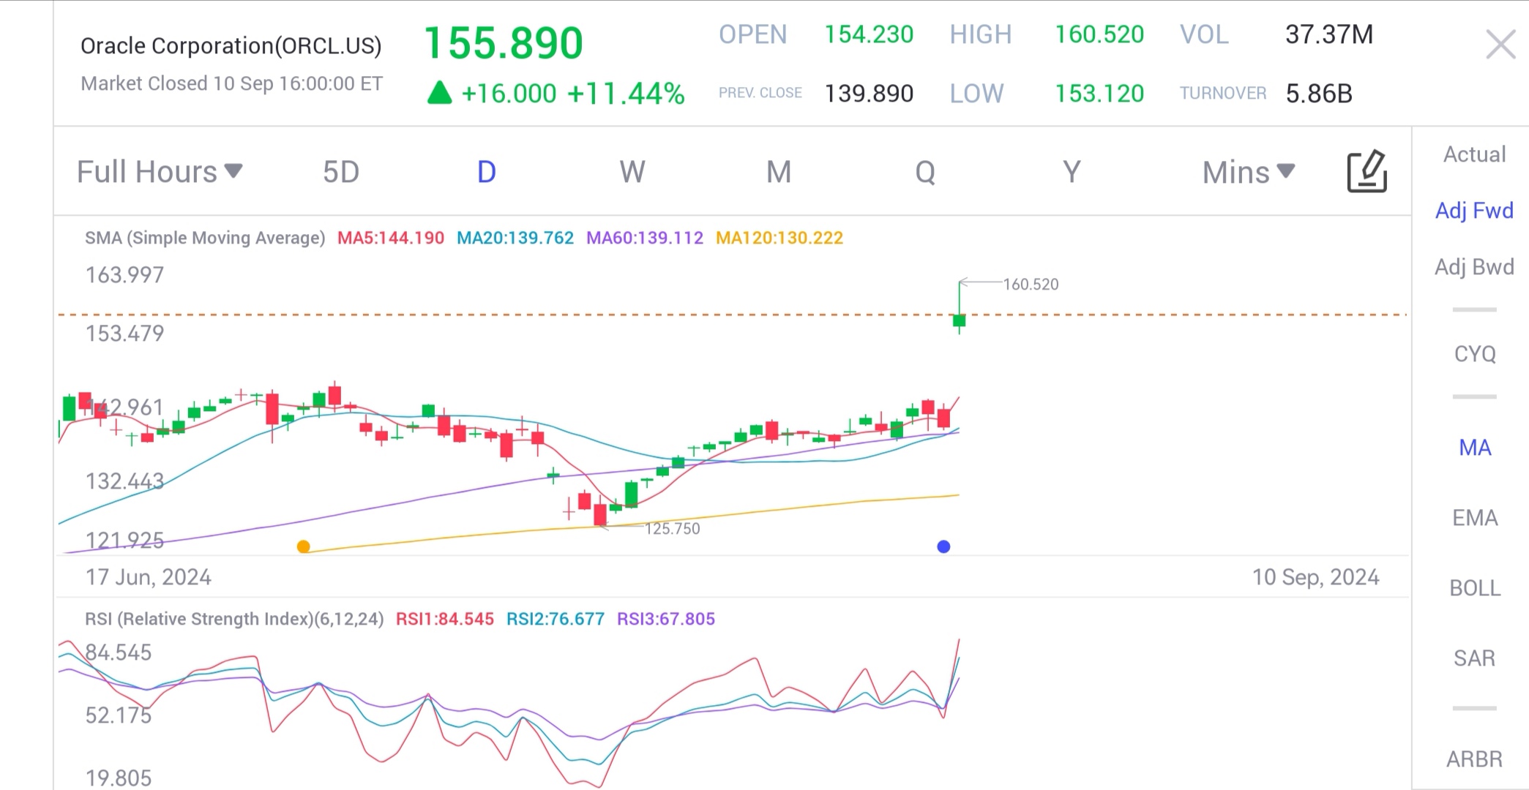Switch to quarterly Q chart view
This screenshot has width=1529, height=790.
[924, 172]
